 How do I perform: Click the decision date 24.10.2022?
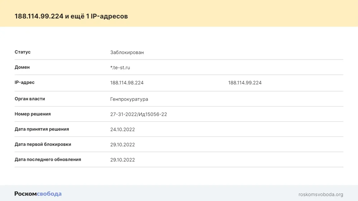tap(122, 130)
